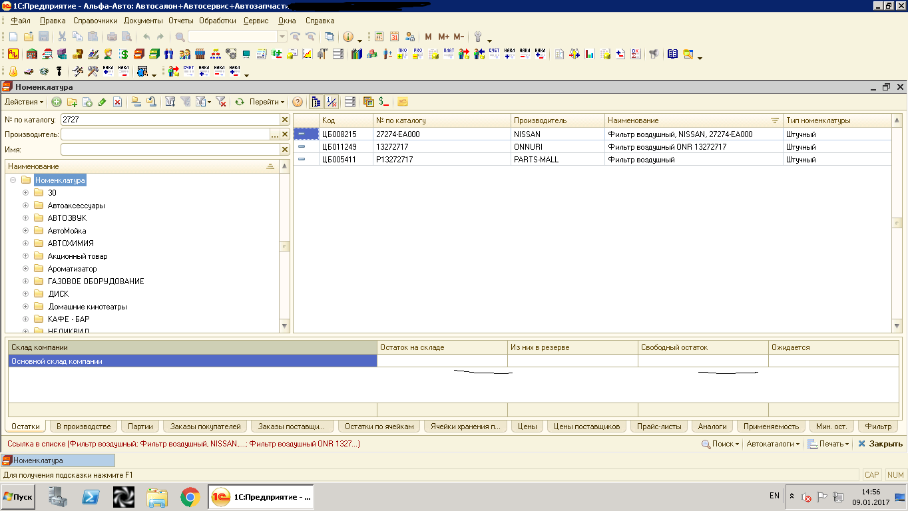
Task: Click the new group folder icon
Action: pos(72,102)
